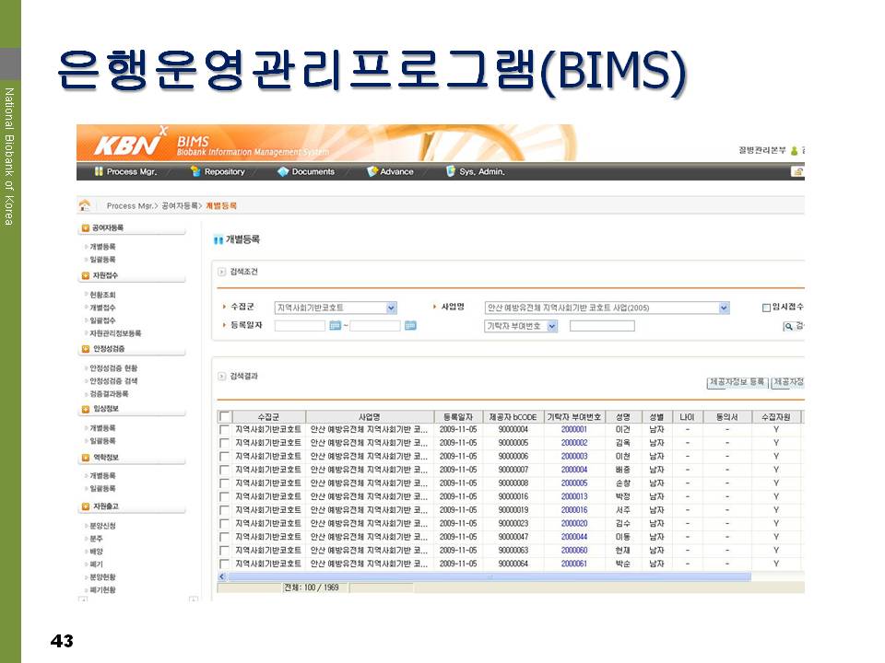Image resolution: width=885 pixels, height=663 pixels.
Task: Click the 등록일자 end date input field
Action: pyautogui.click(x=375, y=326)
